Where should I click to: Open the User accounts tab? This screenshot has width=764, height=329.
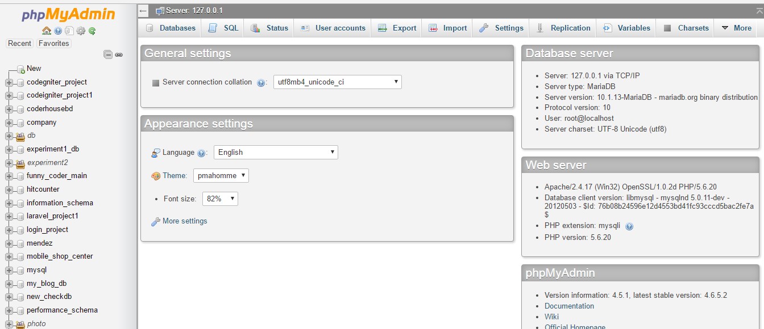(x=333, y=28)
